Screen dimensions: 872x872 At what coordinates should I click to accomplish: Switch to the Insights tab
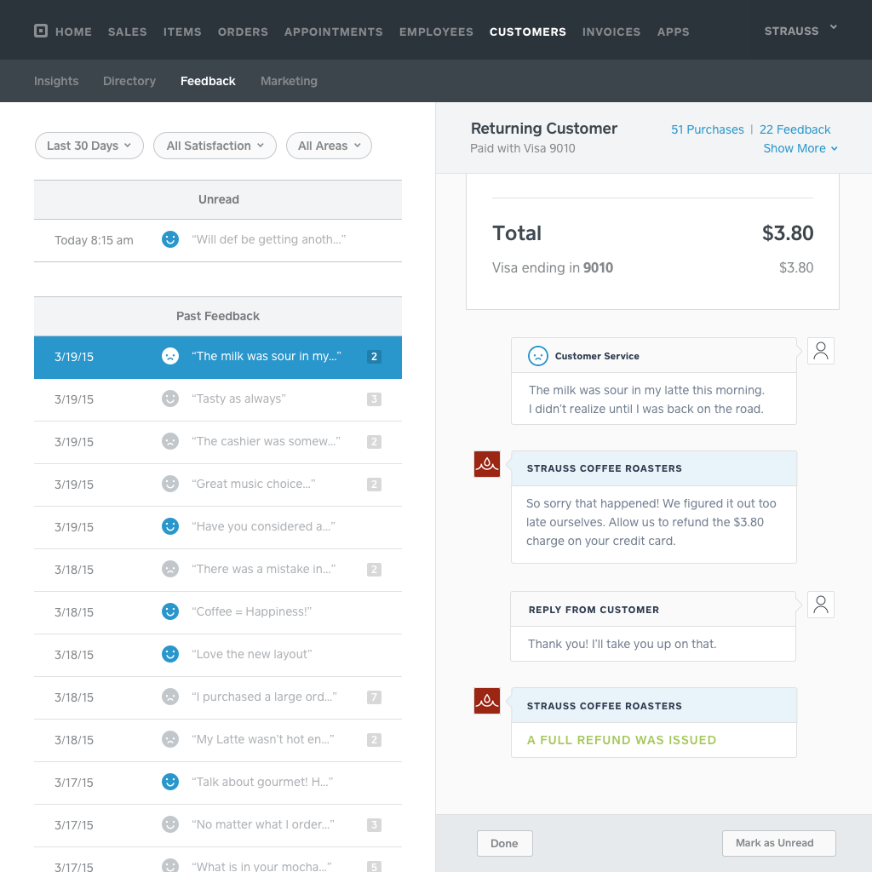(56, 81)
